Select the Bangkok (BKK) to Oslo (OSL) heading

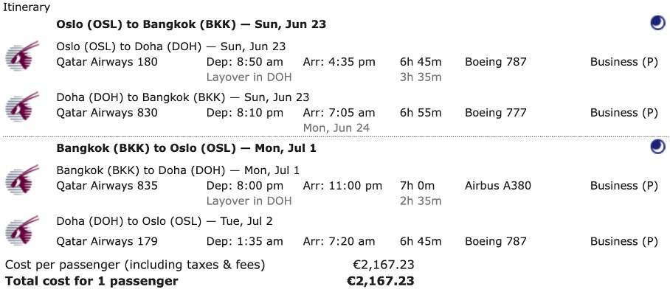pos(186,148)
